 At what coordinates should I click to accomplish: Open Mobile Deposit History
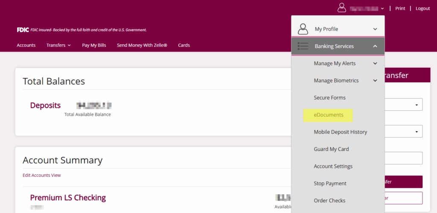click(340, 132)
